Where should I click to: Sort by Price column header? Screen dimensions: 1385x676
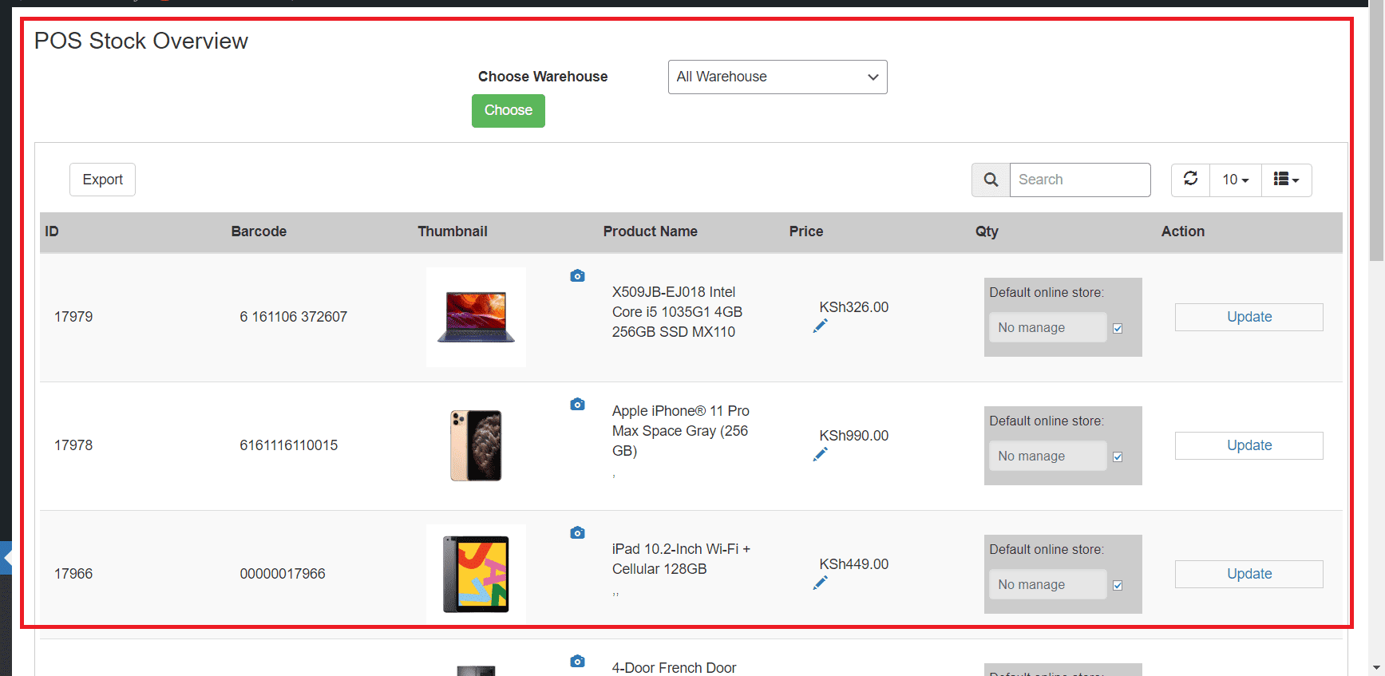(805, 231)
